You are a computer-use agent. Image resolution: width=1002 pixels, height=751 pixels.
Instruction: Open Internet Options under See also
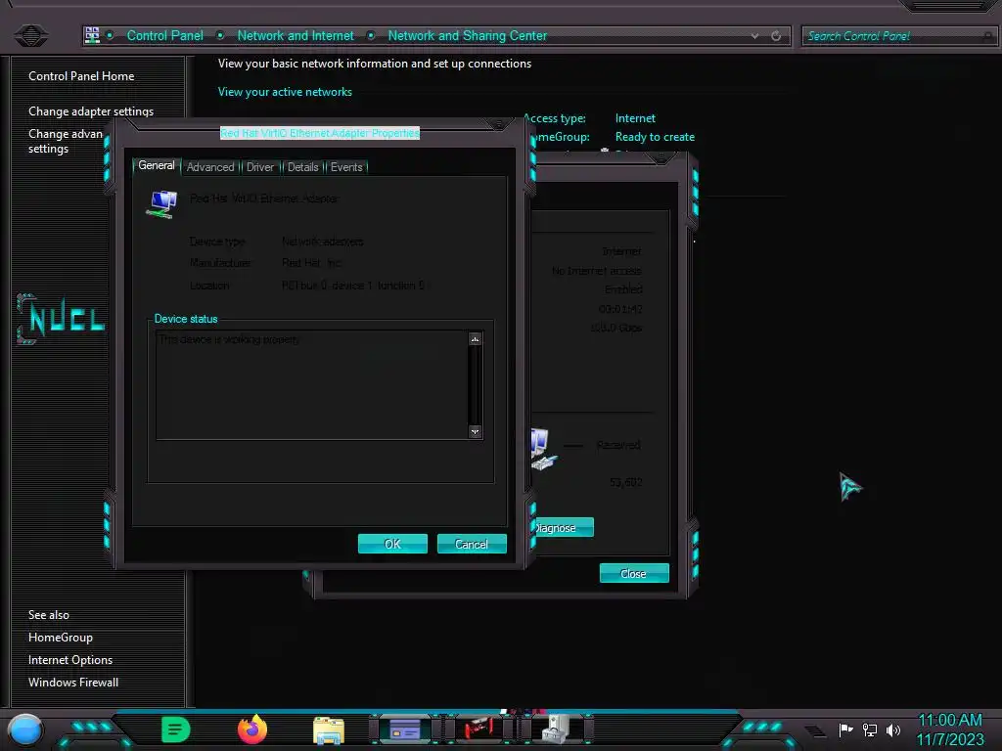[x=70, y=660]
